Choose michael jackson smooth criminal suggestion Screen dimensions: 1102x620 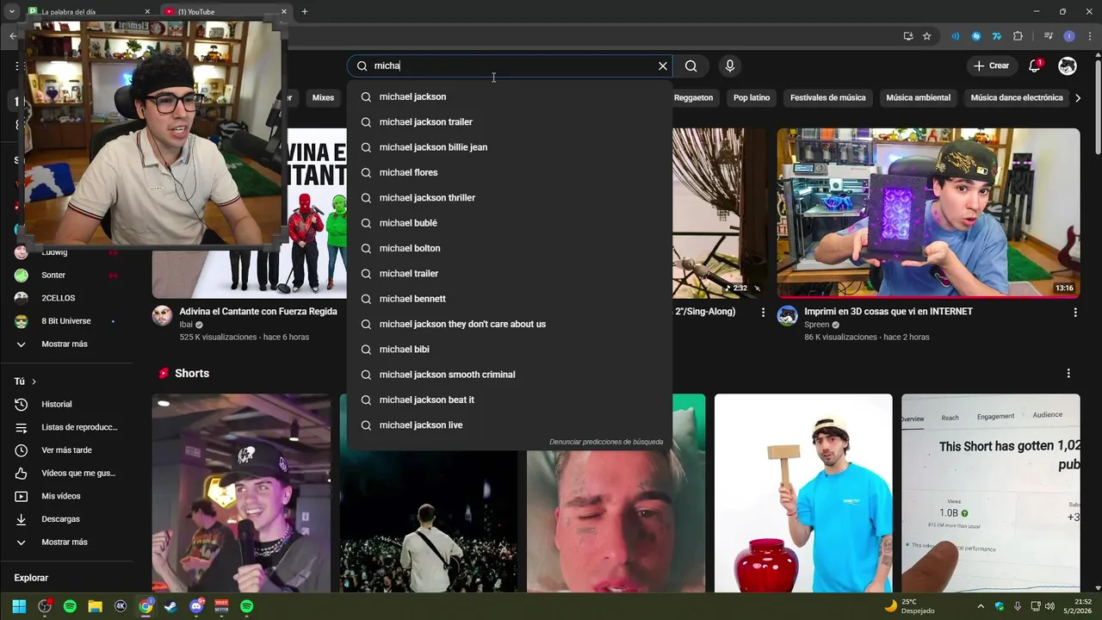pyautogui.click(x=510, y=375)
